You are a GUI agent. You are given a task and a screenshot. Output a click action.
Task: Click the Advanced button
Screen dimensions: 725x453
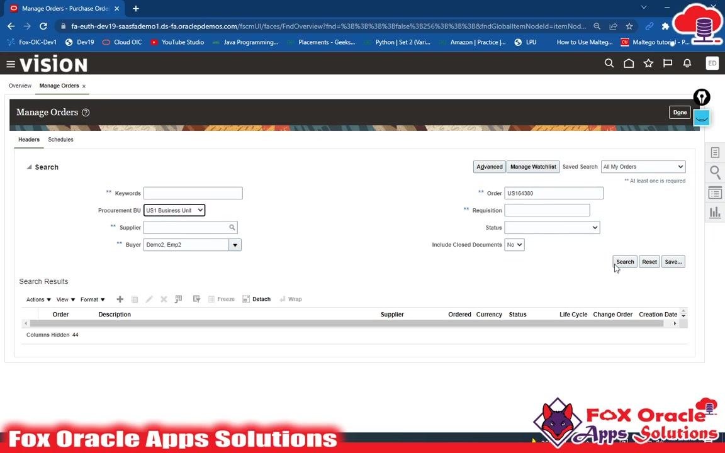point(489,167)
